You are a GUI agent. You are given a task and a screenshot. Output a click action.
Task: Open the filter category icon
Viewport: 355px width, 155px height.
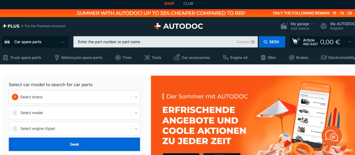tap(263, 58)
